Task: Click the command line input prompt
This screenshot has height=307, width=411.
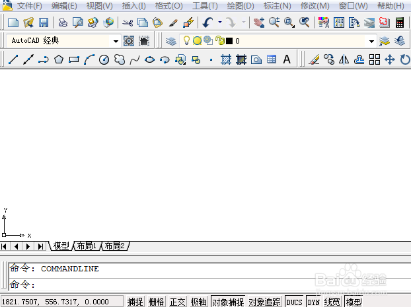Action: coord(209,285)
